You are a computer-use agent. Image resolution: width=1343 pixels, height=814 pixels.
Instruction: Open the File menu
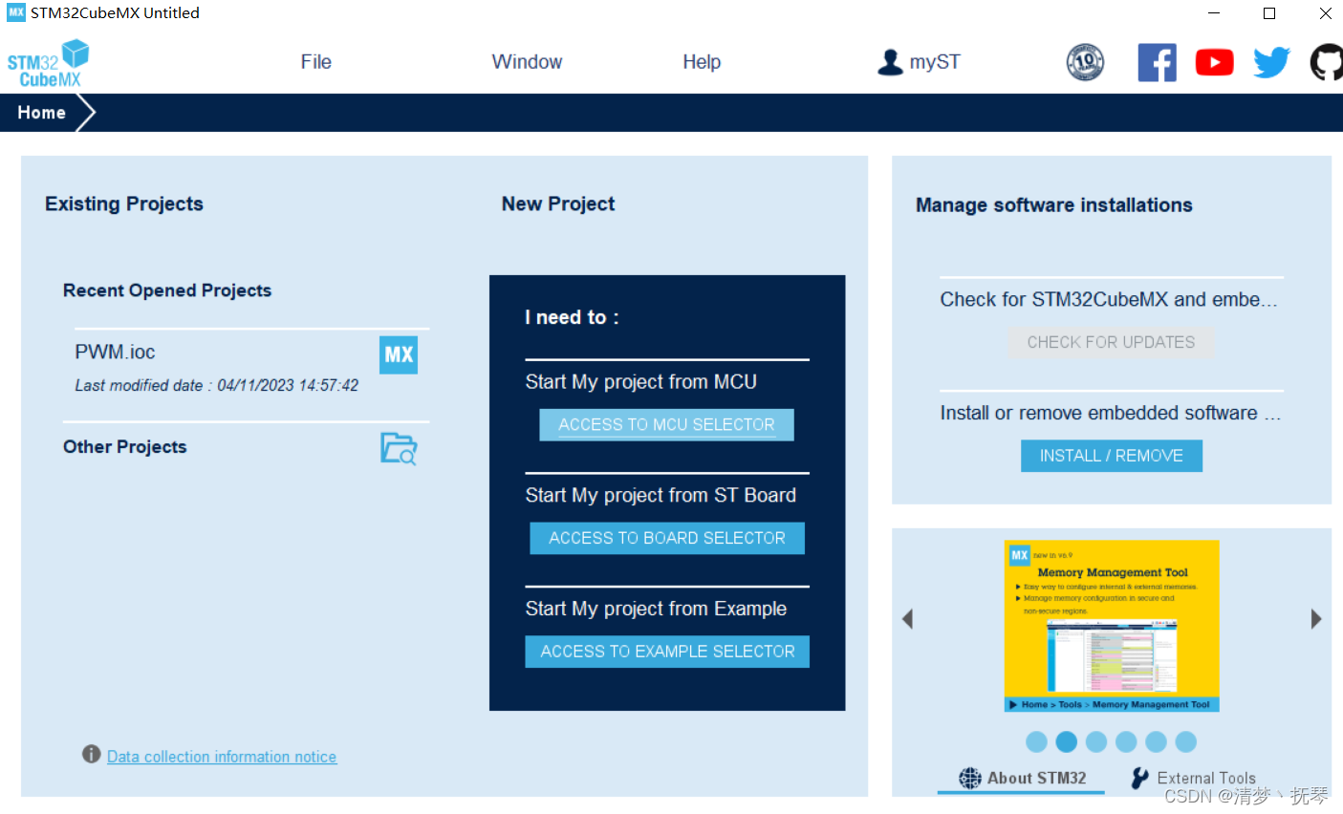click(315, 62)
